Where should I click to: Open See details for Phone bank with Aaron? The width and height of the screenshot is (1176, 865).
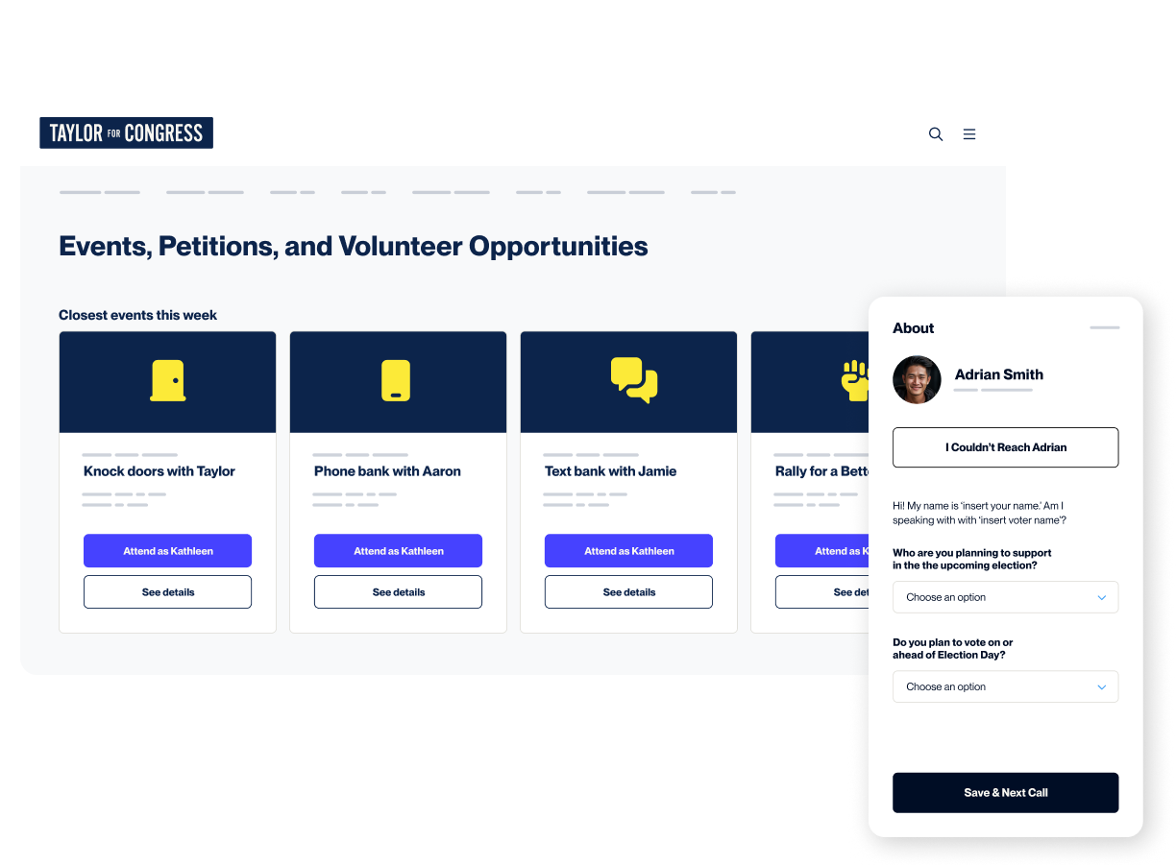pos(398,591)
